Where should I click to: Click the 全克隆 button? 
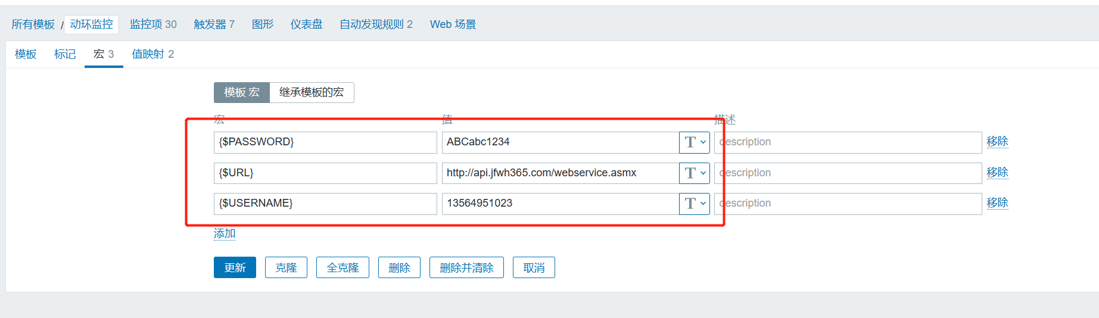(343, 267)
